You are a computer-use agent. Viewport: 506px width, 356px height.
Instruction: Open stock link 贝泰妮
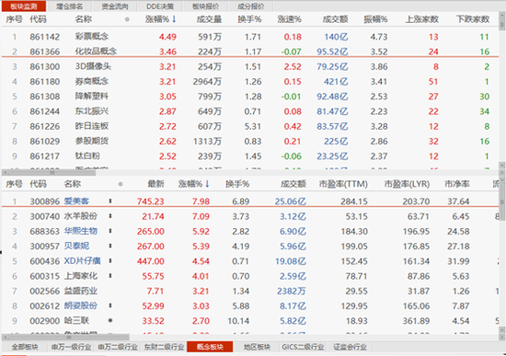tap(76, 246)
